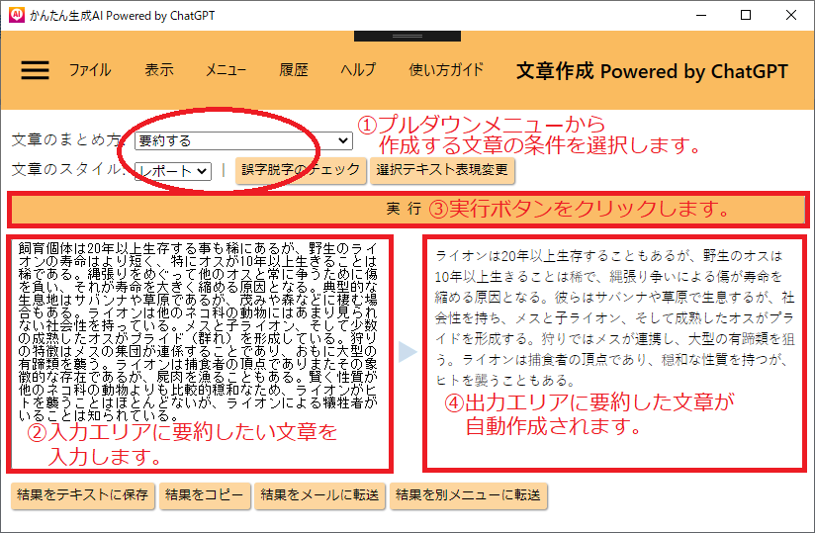
Task: Expand the レポート style dropdown
Action: (173, 171)
